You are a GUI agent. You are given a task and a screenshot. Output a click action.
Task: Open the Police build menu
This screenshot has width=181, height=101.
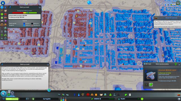point(96,95)
